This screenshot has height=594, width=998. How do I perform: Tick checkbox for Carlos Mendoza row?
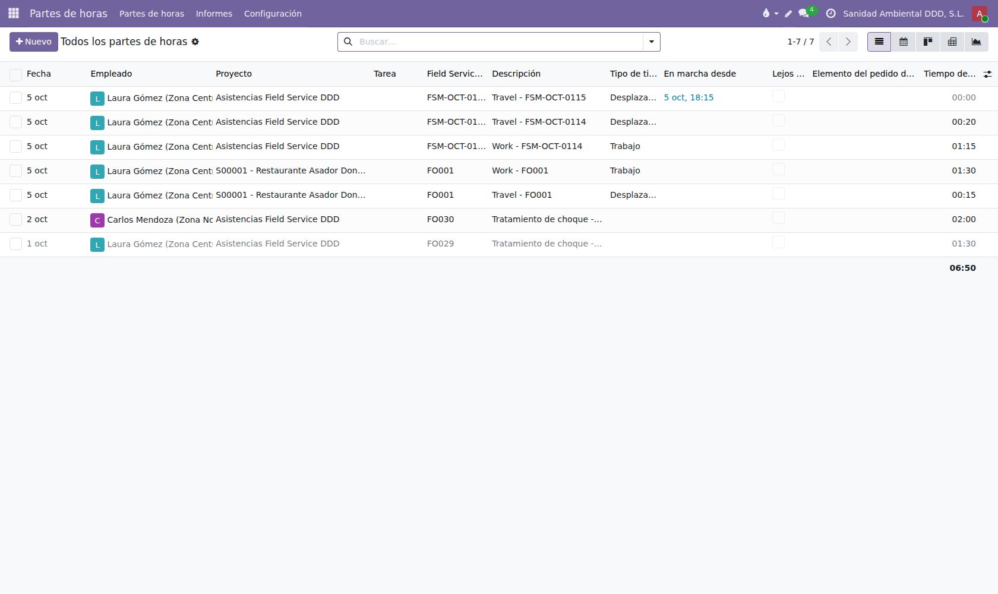(x=16, y=220)
